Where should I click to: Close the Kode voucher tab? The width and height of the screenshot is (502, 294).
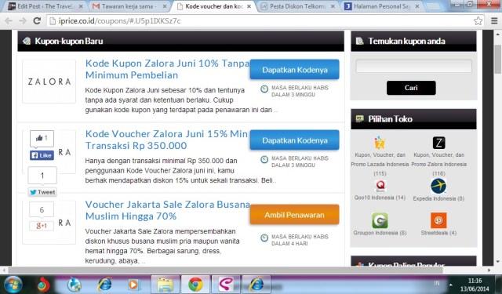(x=249, y=6)
